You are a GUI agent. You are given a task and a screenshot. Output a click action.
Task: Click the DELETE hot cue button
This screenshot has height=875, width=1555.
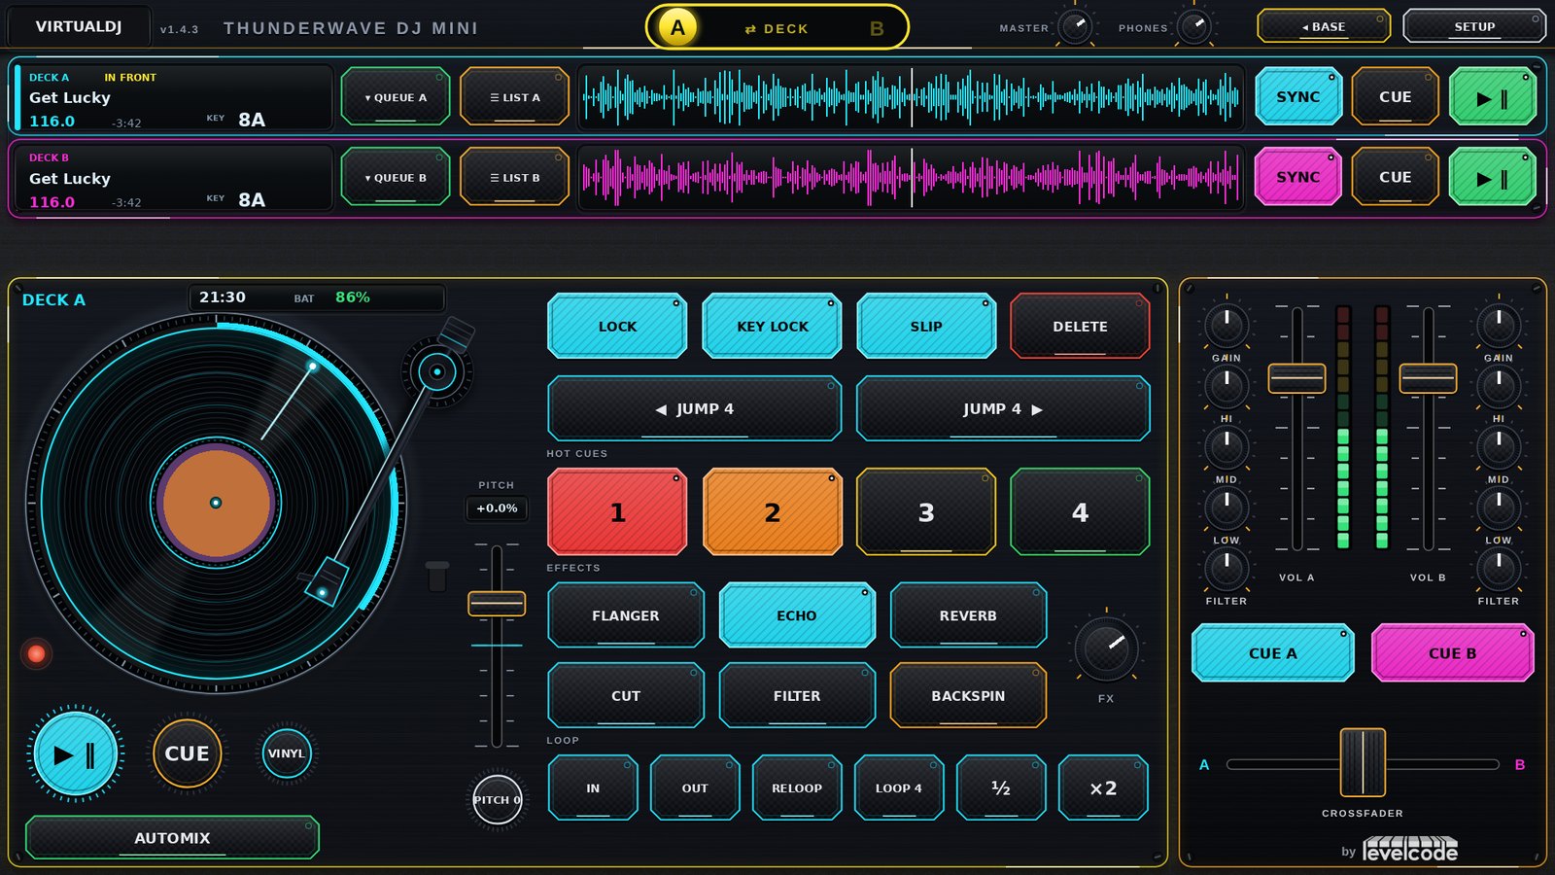[1080, 327]
